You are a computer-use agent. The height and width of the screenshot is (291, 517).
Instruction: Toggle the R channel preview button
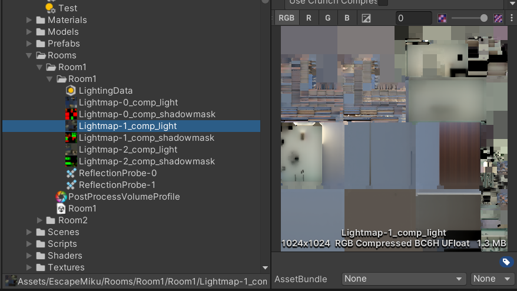[x=309, y=18]
